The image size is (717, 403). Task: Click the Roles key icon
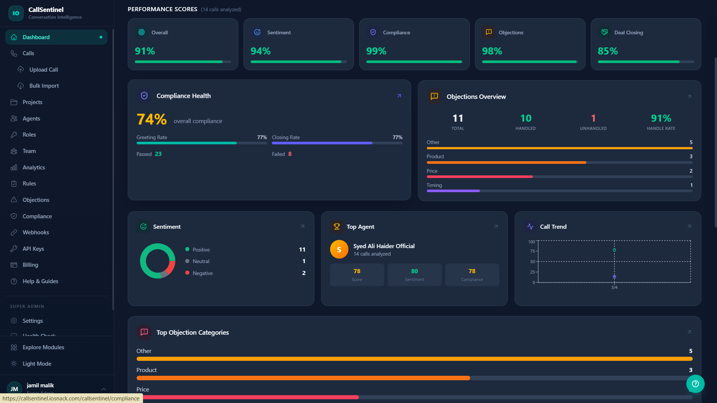(14, 135)
